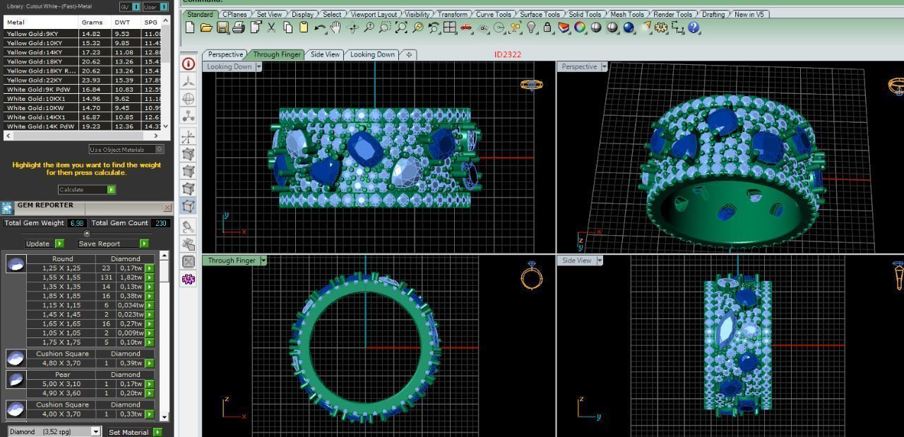Select the White Gold:10KW row
The width and height of the screenshot is (904, 437).
point(82,108)
